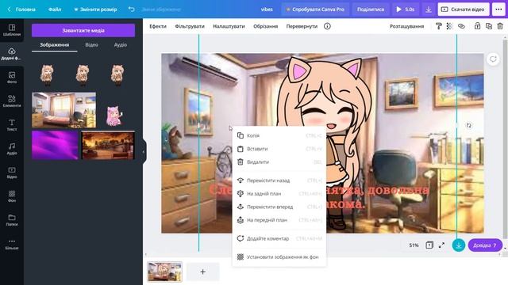Click the Завантажте медіа upload button
This screenshot has width=508, height=285.
click(x=83, y=30)
